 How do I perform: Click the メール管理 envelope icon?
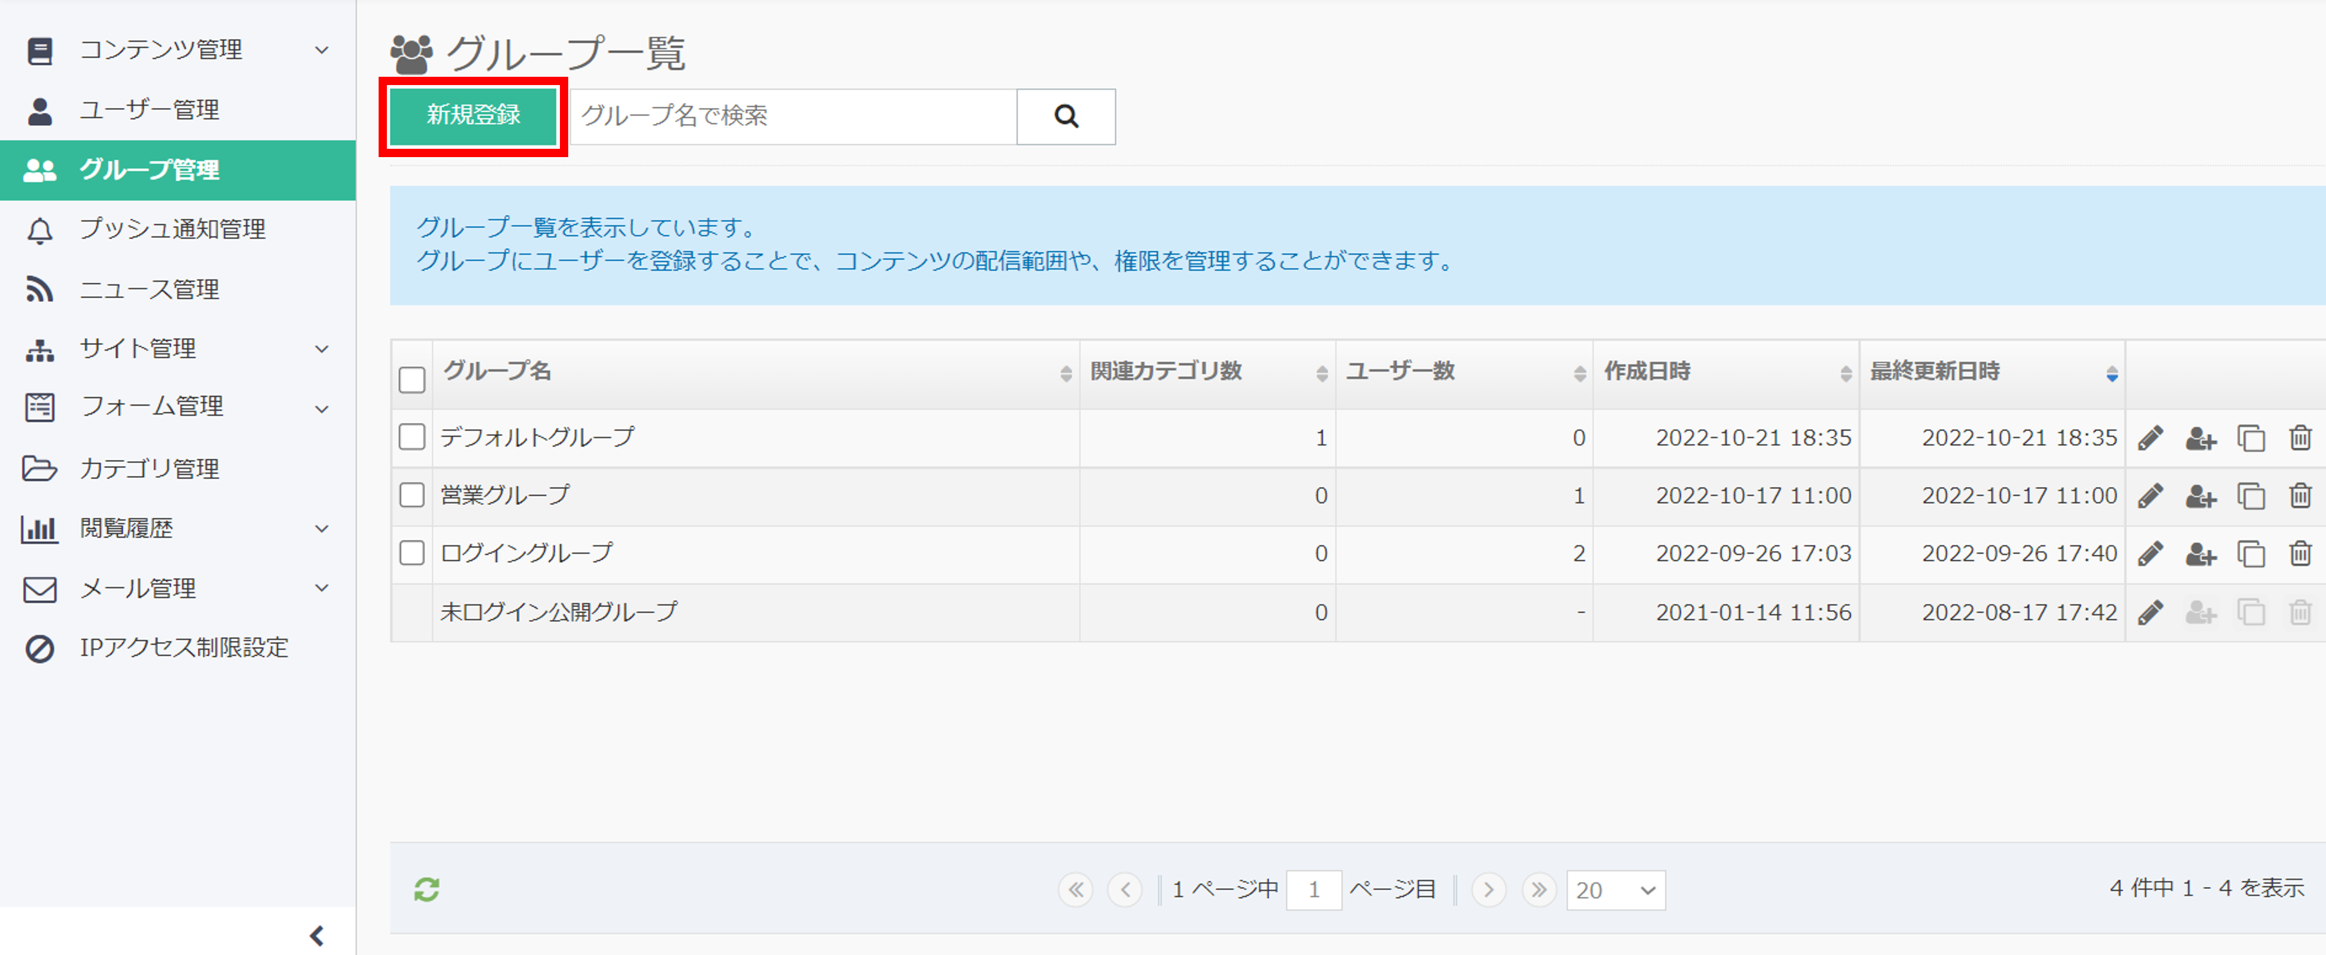[40, 589]
